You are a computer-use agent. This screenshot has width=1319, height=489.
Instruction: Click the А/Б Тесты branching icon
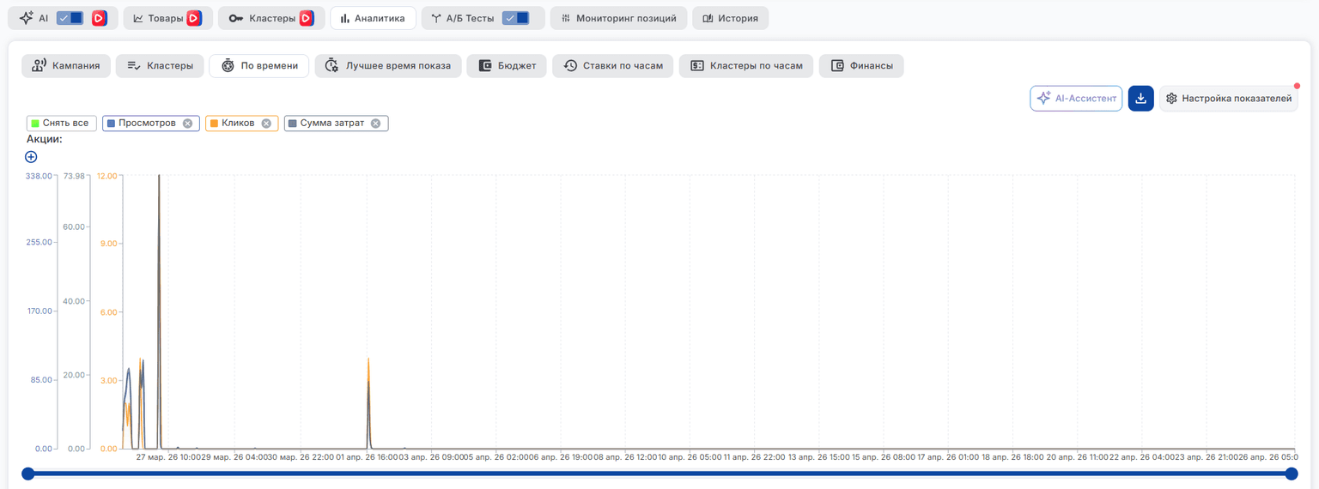[x=436, y=18]
